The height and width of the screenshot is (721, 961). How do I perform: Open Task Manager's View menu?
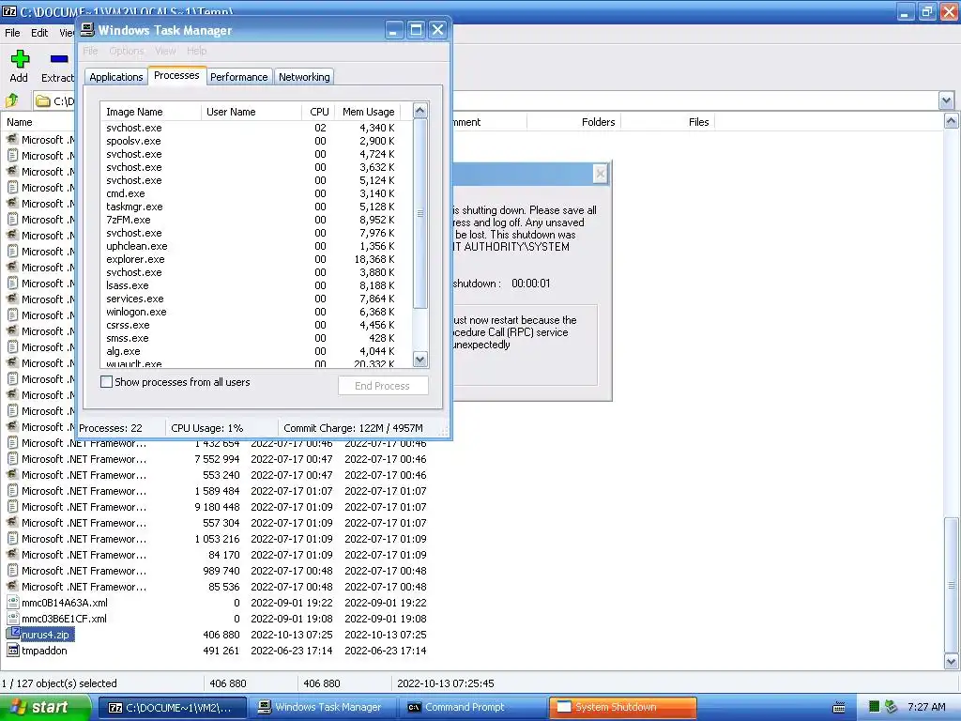[x=165, y=51]
